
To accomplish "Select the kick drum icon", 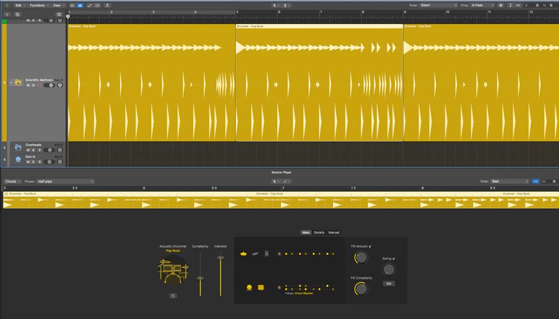I will (x=249, y=287).
